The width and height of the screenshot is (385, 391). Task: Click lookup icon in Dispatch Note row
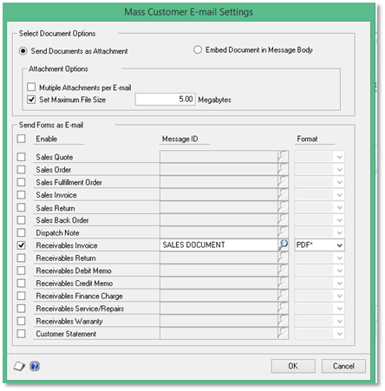(284, 232)
